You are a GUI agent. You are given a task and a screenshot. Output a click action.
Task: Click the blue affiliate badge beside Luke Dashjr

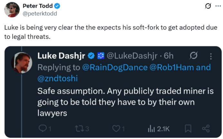pos(101,56)
